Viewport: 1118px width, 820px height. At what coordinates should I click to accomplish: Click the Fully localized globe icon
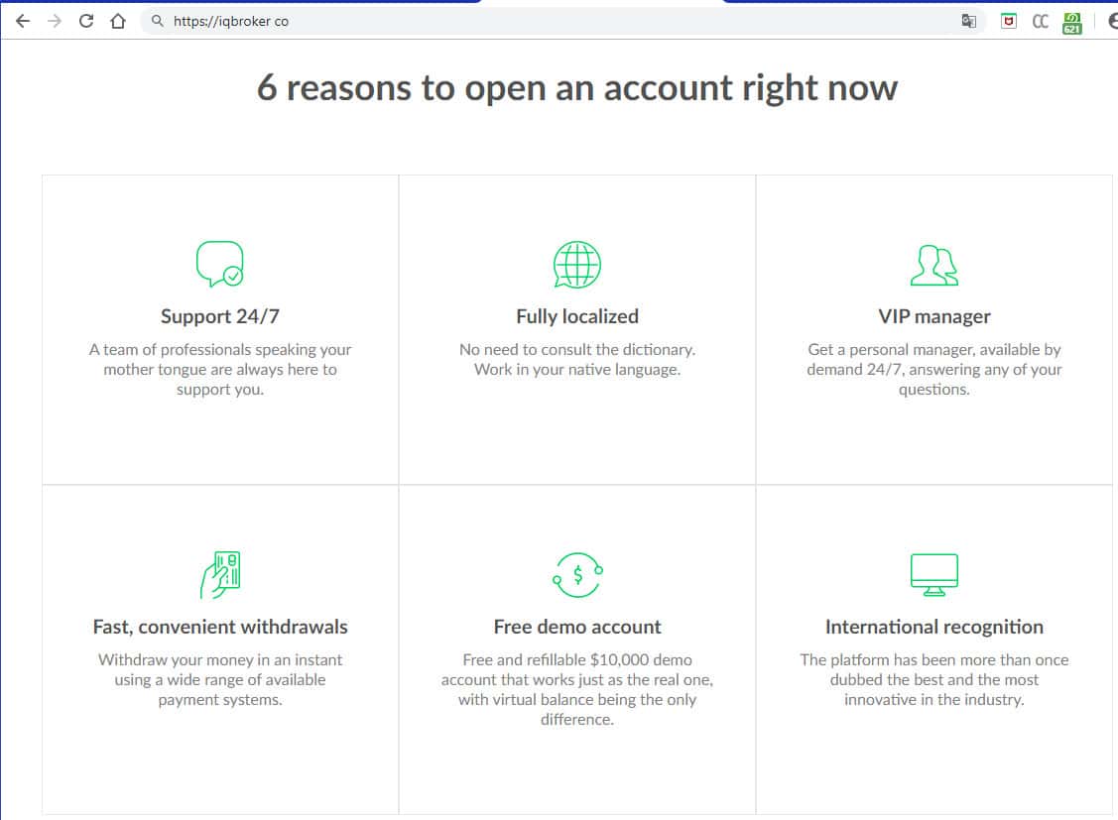pyautogui.click(x=576, y=265)
